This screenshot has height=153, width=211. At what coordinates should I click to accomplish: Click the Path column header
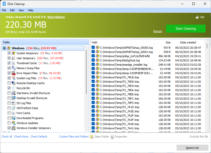pyautogui.click(x=122, y=42)
